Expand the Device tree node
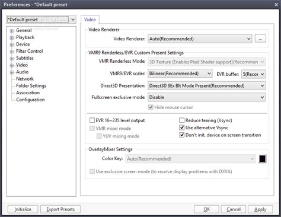This screenshot has width=281, height=217. 12,44
